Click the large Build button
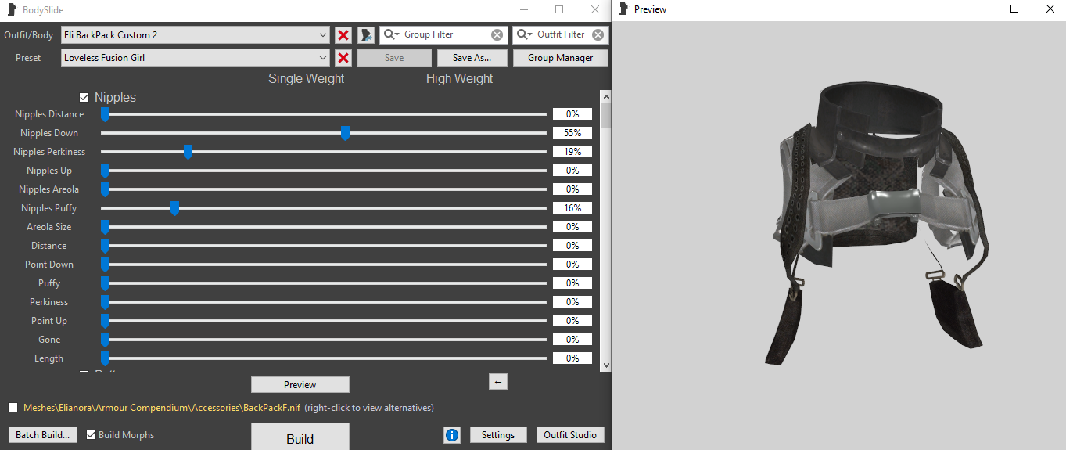1066x450 pixels. coord(300,437)
